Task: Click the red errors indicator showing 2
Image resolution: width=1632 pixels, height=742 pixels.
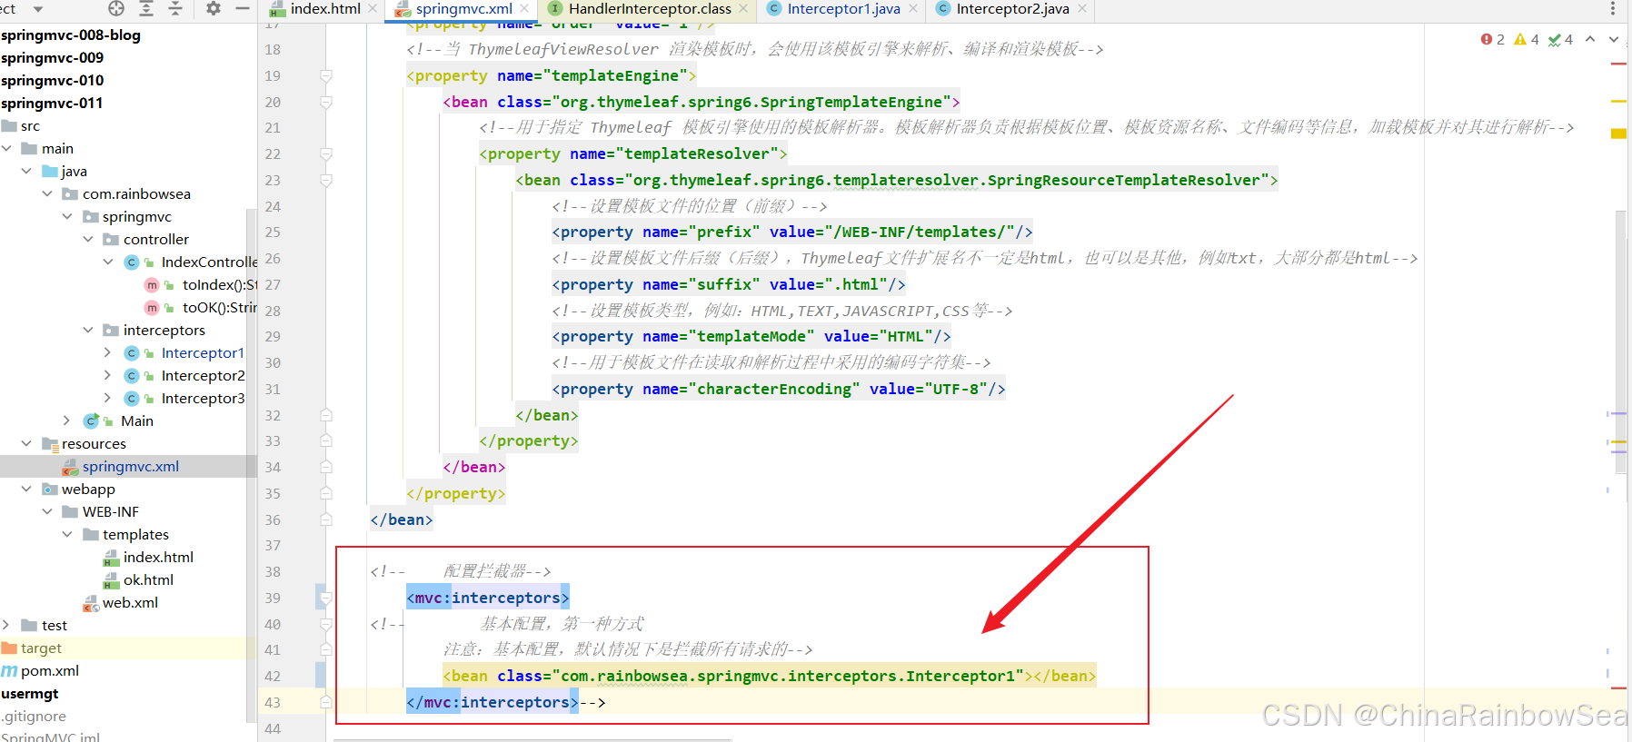Action: pos(1492,40)
